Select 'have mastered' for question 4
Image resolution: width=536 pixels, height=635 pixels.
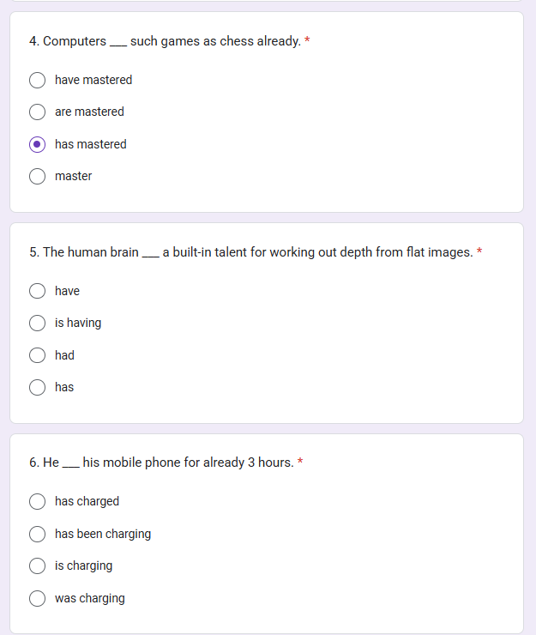[38, 80]
